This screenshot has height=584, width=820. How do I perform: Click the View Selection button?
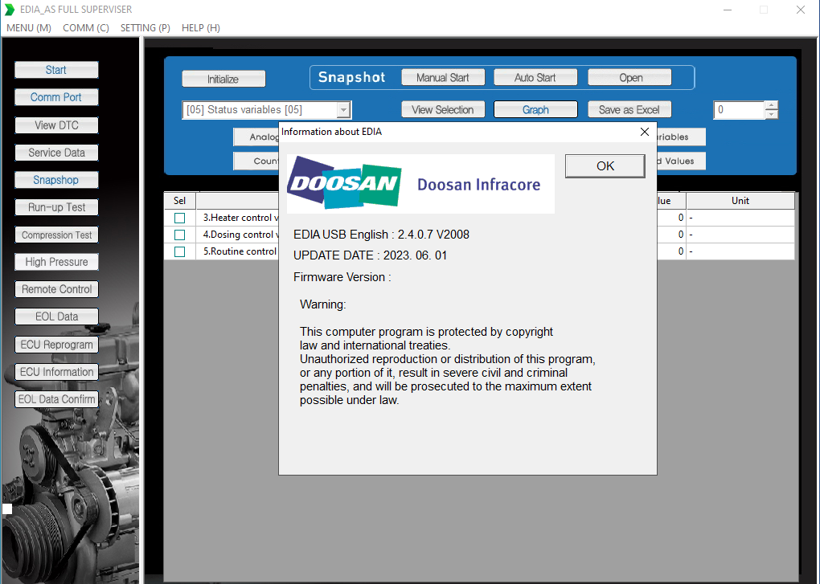(443, 110)
